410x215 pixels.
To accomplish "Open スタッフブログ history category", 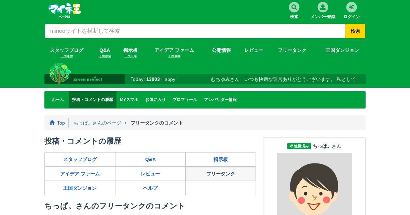I will click(80, 159).
